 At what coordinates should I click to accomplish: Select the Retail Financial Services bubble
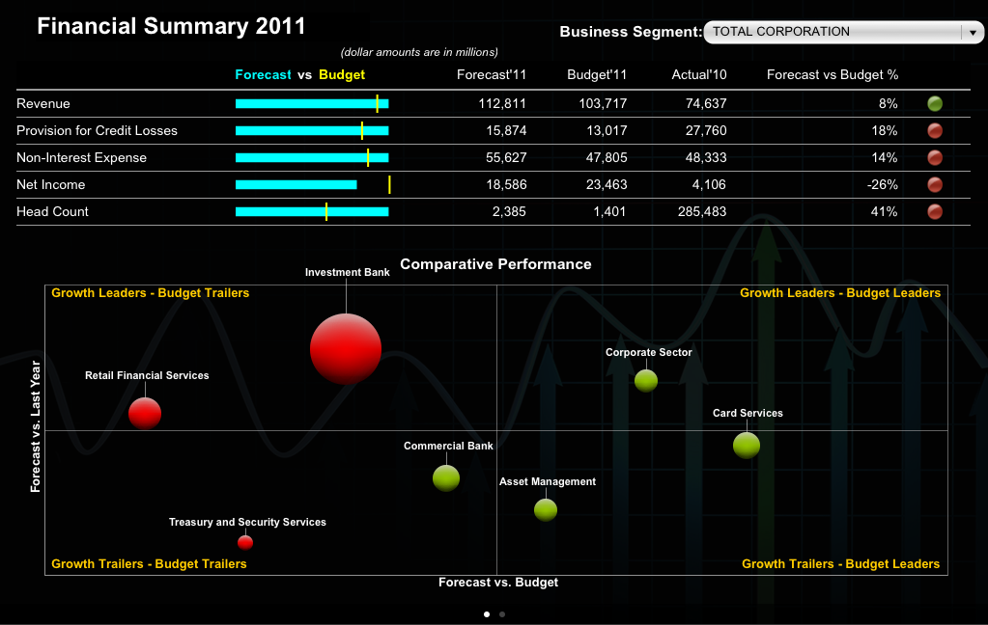coord(145,413)
